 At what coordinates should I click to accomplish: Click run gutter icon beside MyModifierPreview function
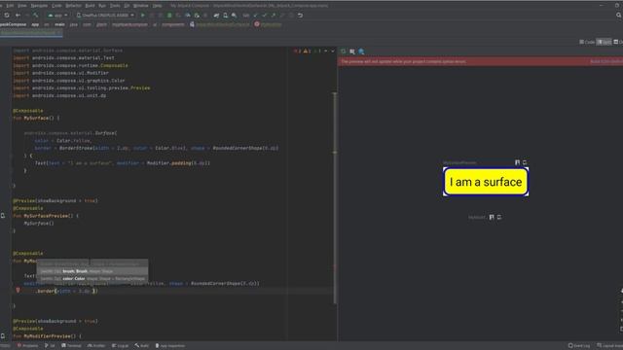pyautogui.click(x=3, y=336)
